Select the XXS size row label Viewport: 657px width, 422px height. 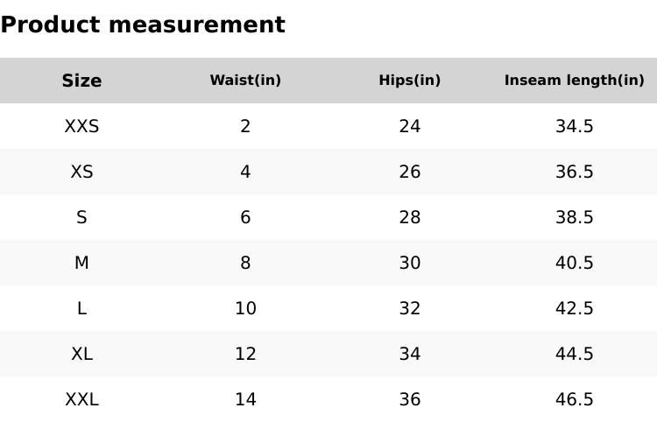(81, 126)
